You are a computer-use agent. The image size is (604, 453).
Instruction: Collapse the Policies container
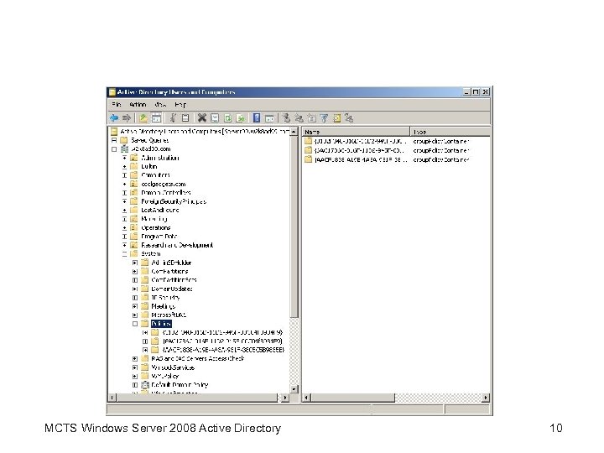135,324
